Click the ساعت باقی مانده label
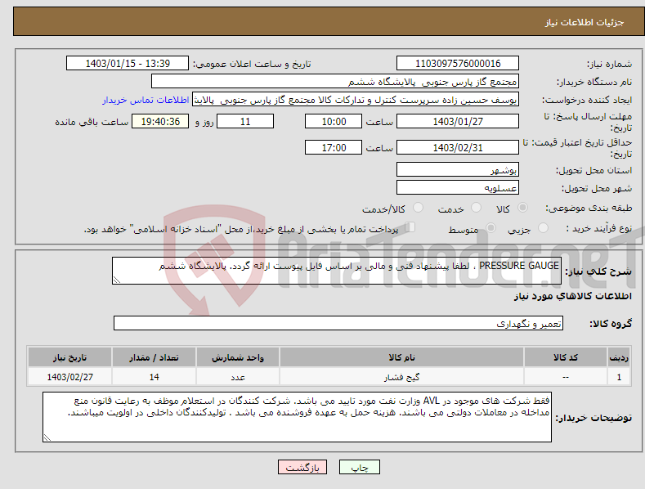Image resolution: width=645 pixels, height=489 pixels. 92,123
